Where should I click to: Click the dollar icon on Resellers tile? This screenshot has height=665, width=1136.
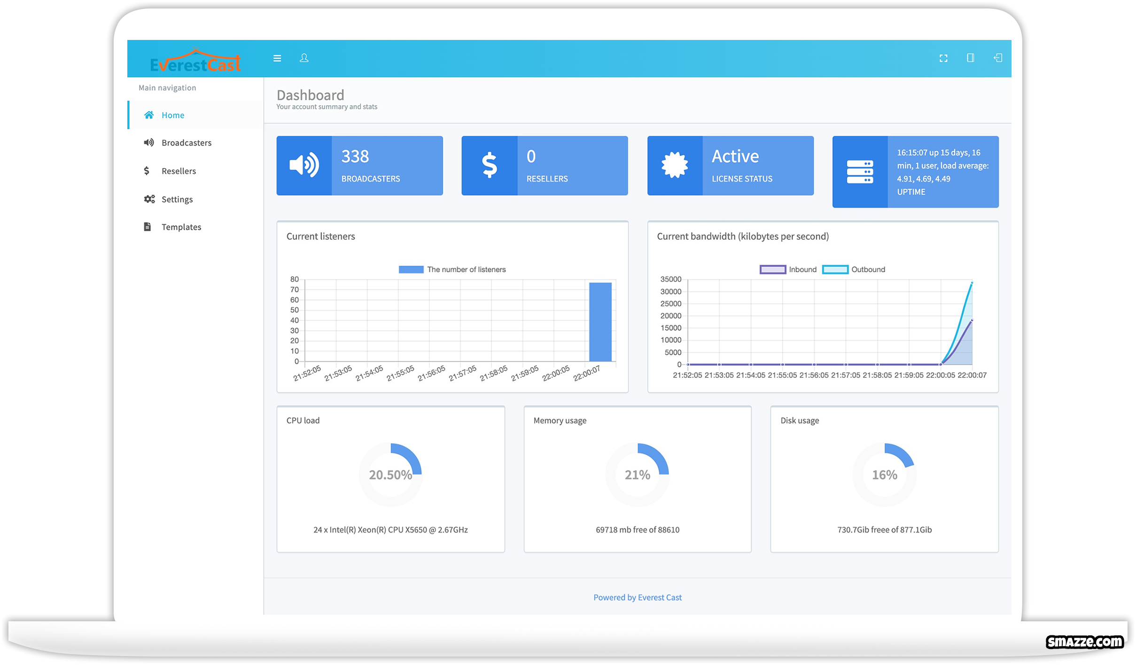tap(489, 165)
